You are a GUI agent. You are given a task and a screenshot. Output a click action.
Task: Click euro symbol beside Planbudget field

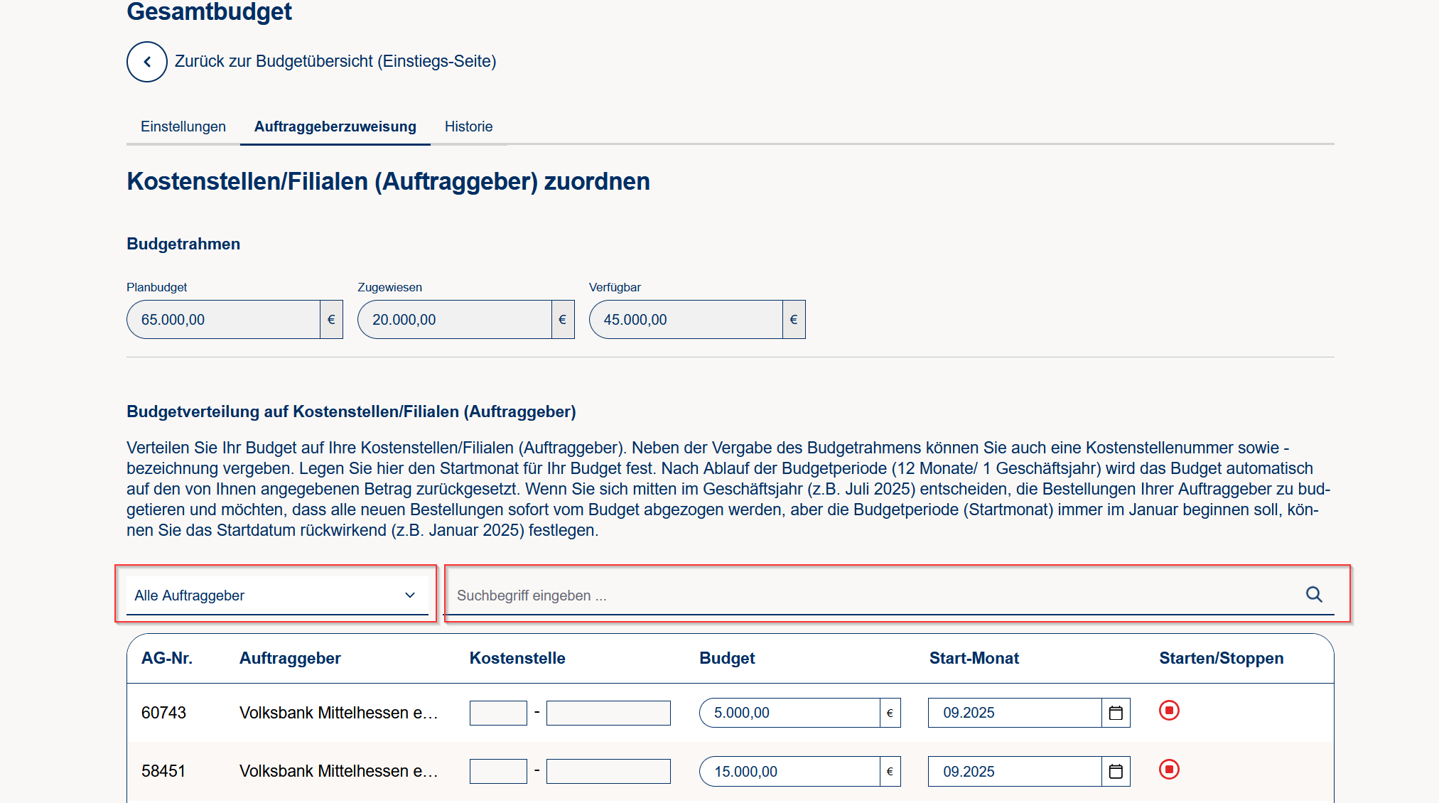pos(331,320)
